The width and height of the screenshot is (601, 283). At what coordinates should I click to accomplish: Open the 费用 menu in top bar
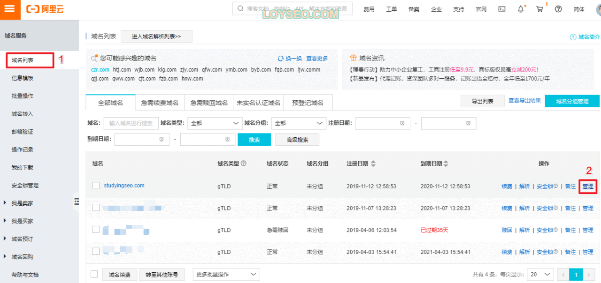coord(369,9)
